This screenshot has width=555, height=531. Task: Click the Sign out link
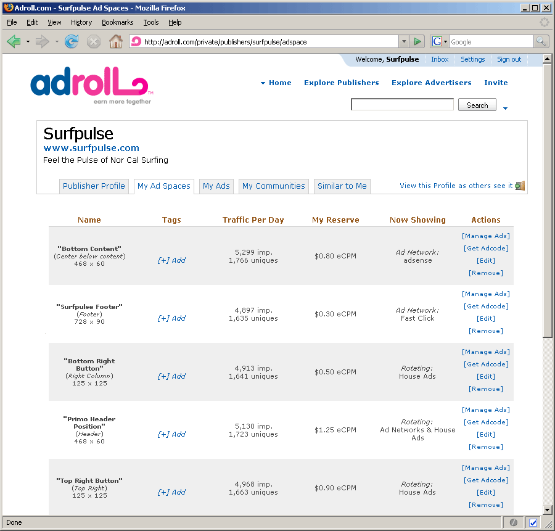[x=509, y=59]
